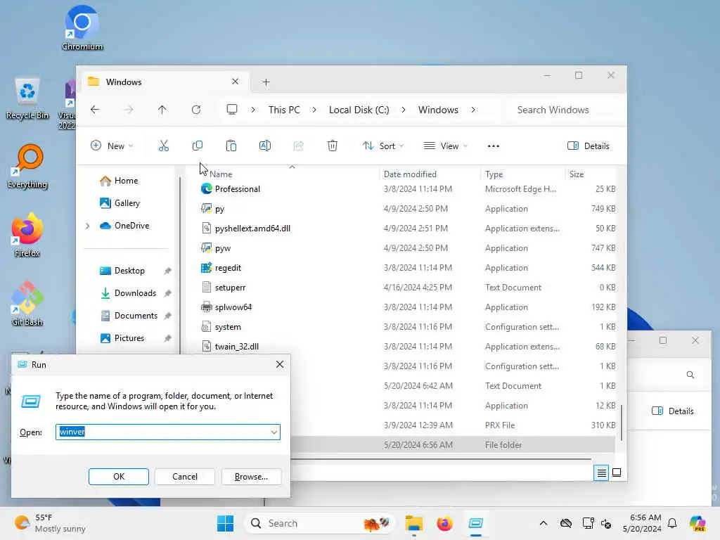
Task: Click the Open text field in Run
Action: 168,432
